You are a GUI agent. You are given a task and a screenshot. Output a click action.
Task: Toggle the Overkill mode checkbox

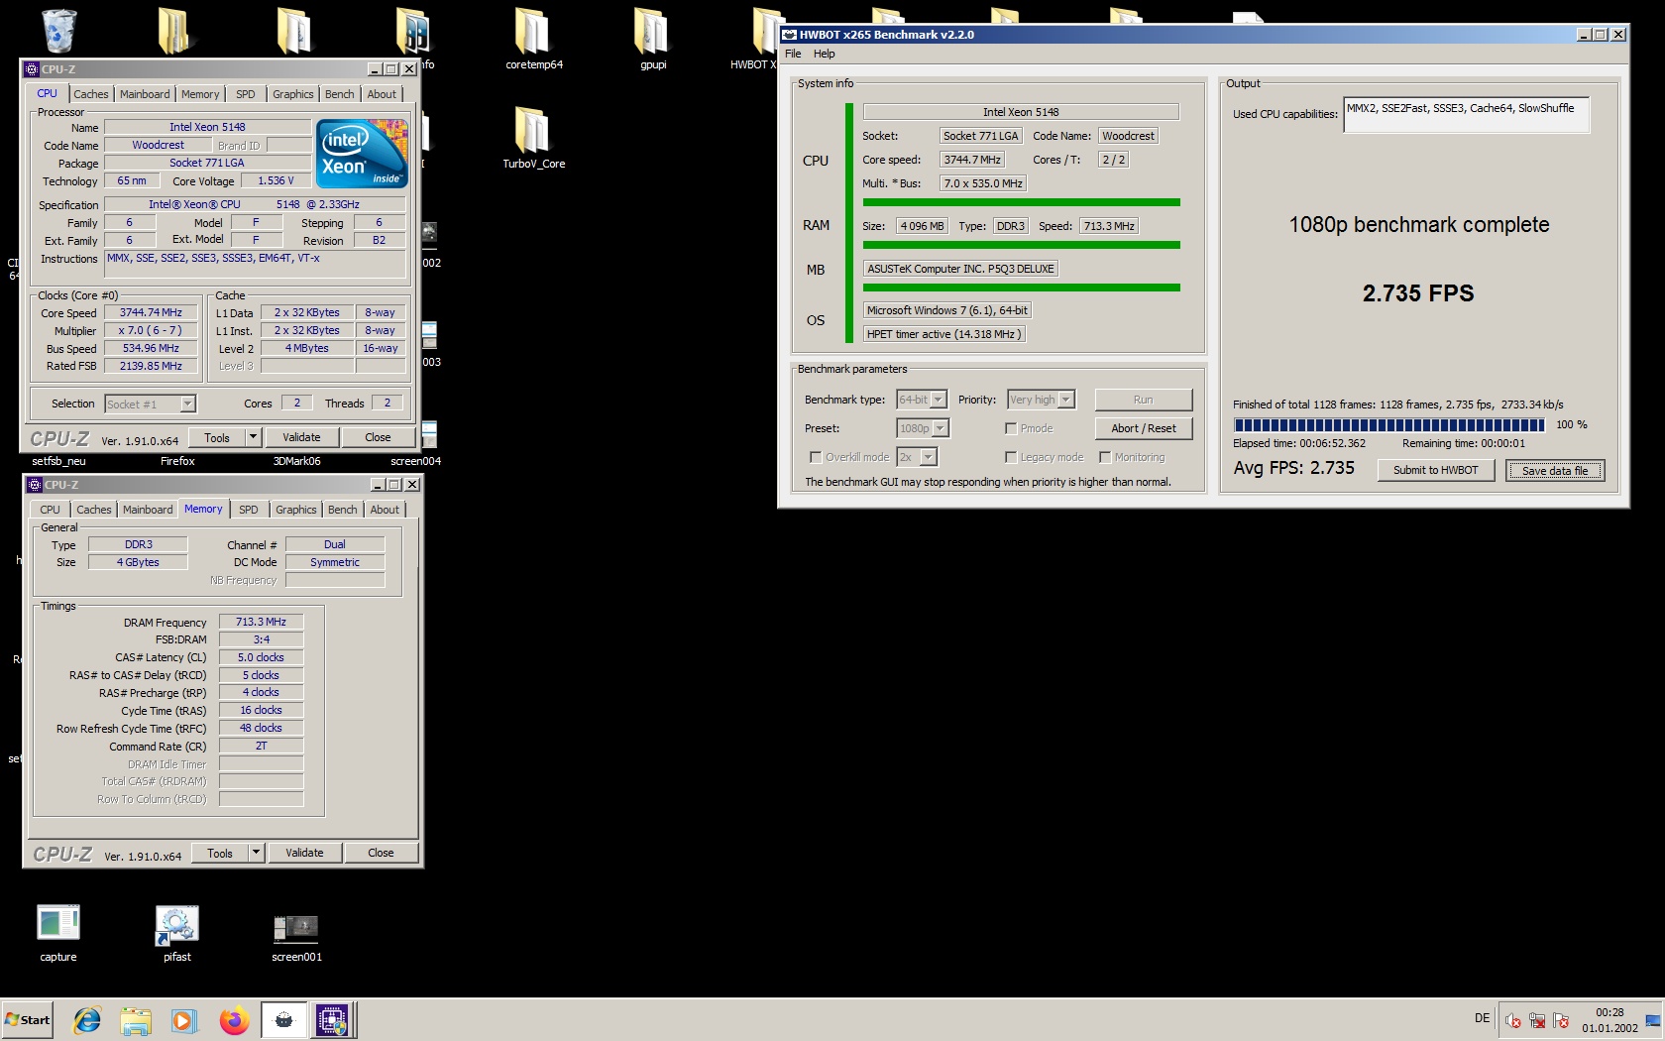pos(816,457)
